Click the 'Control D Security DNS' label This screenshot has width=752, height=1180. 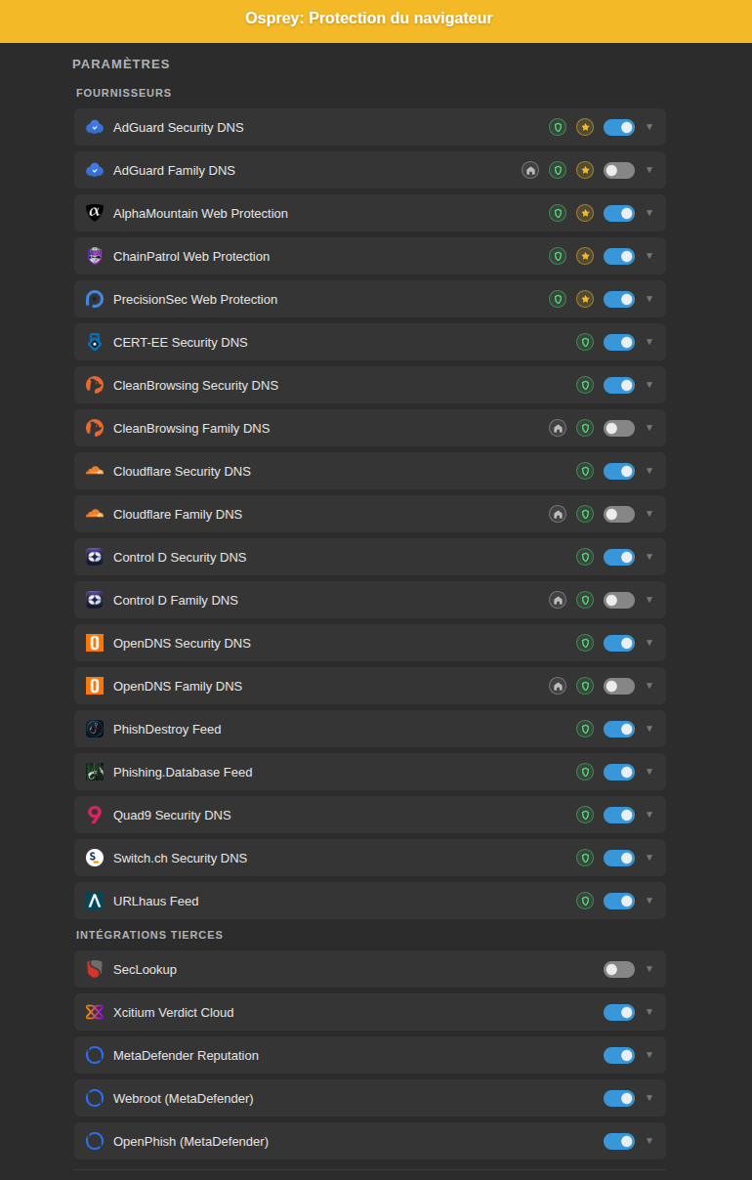(x=180, y=557)
